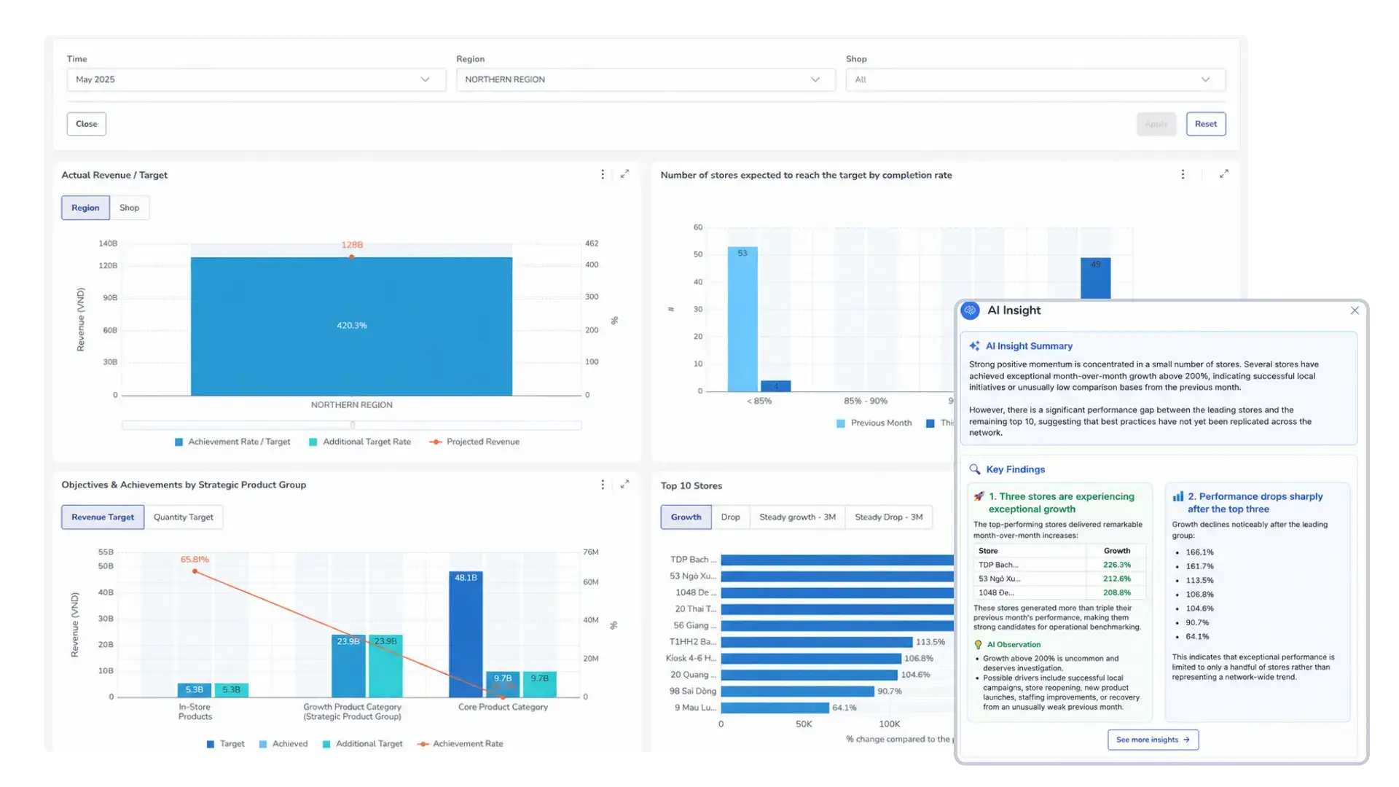Screen dimensions: 1399x787
Task: Click the 53 bar in < 85% group
Action: 742,319
